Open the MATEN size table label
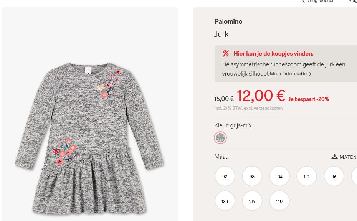357x221 pixels. (348, 157)
